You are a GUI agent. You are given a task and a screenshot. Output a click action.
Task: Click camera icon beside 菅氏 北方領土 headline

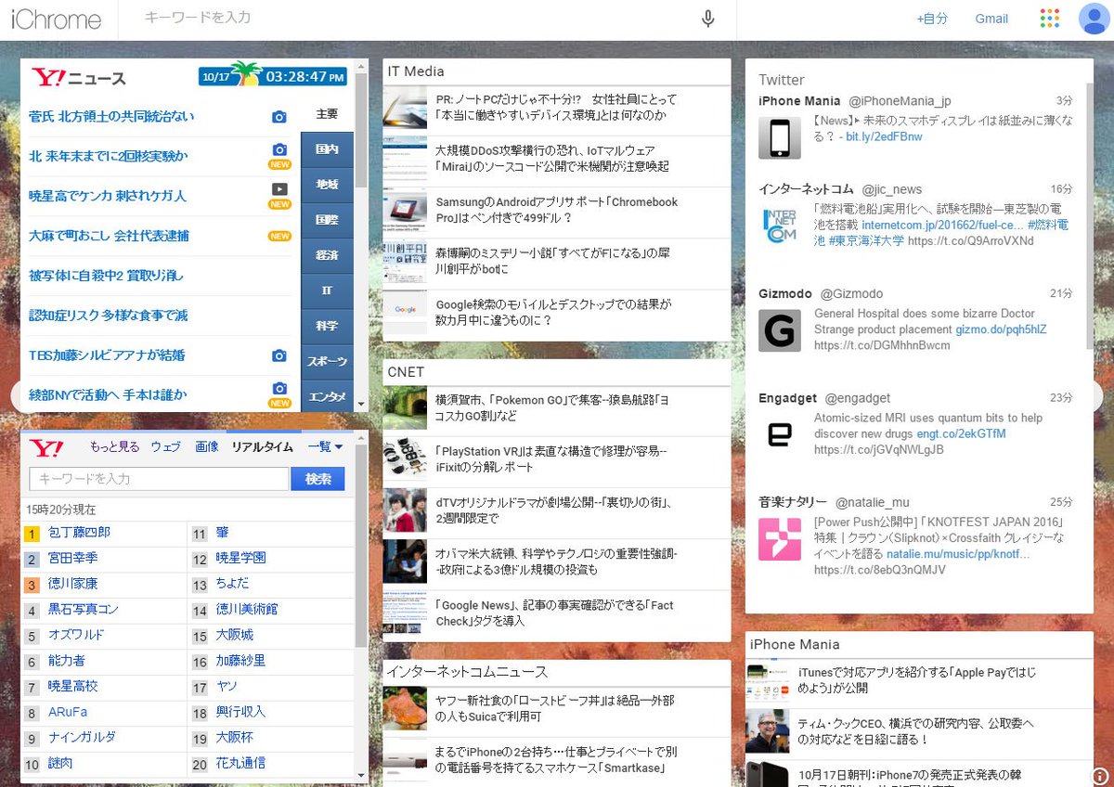tap(279, 117)
